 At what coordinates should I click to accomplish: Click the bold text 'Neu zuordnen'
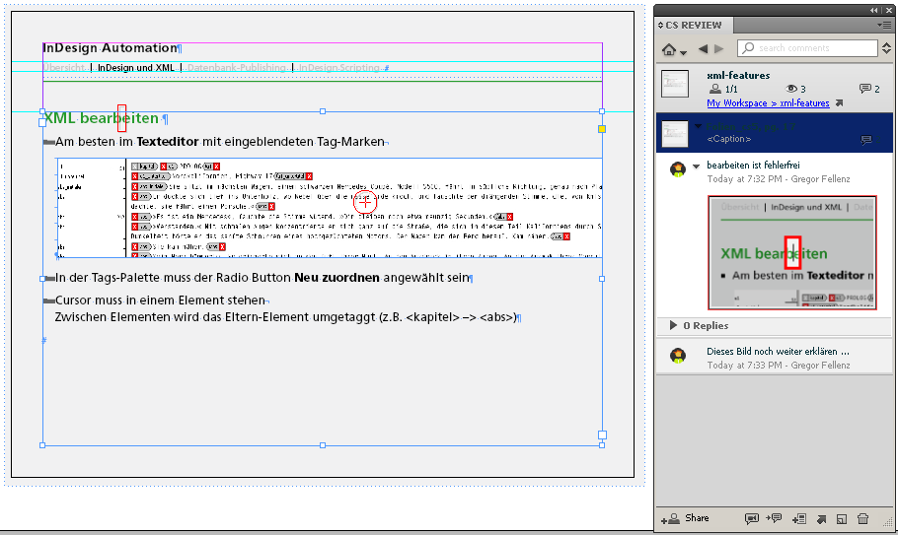(x=337, y=278)
